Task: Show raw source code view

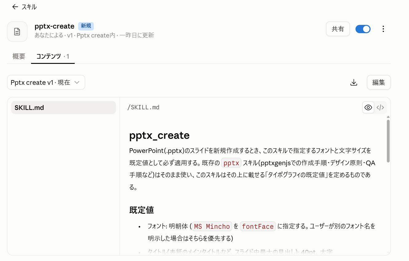Action: point(380,107)
